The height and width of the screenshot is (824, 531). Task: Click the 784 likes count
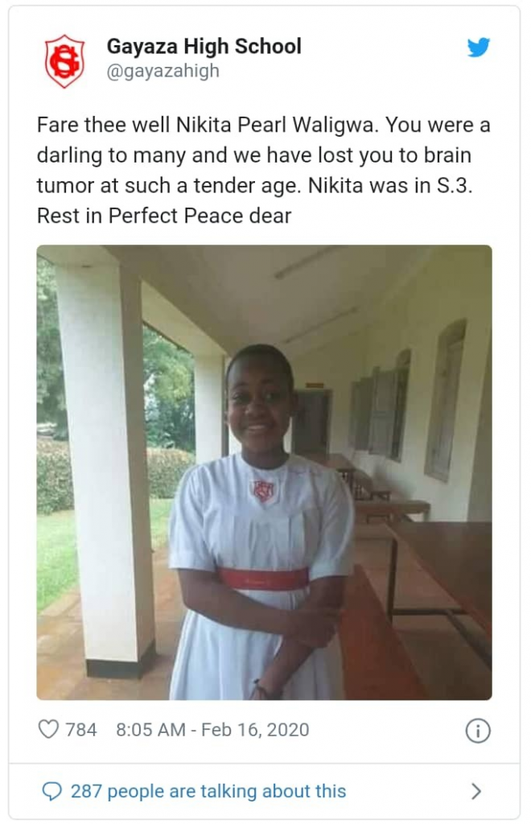[81, 729]
